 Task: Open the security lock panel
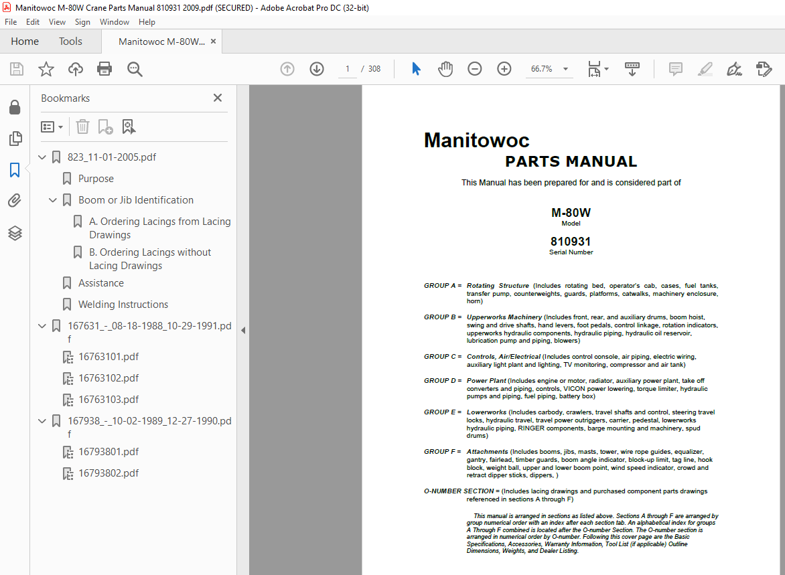tap(15, 107)
